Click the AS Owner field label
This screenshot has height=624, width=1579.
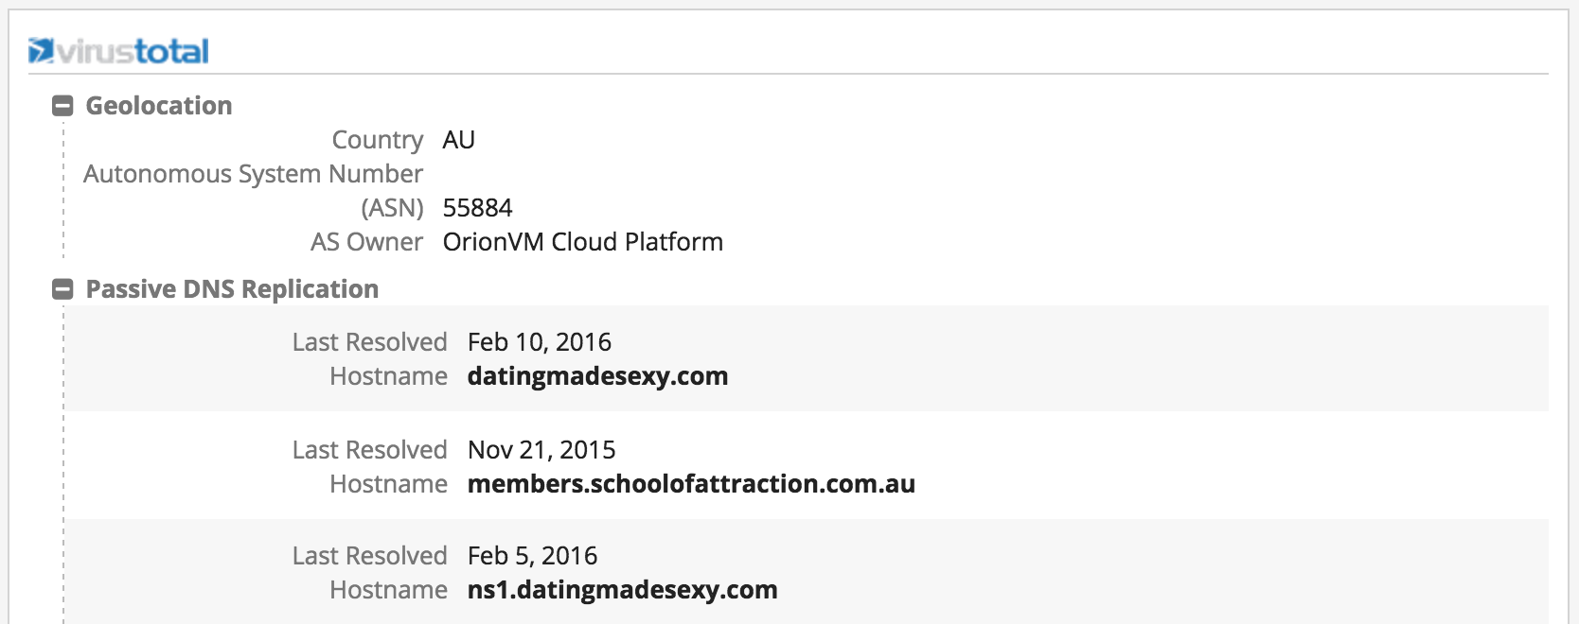tap(366, 242)
